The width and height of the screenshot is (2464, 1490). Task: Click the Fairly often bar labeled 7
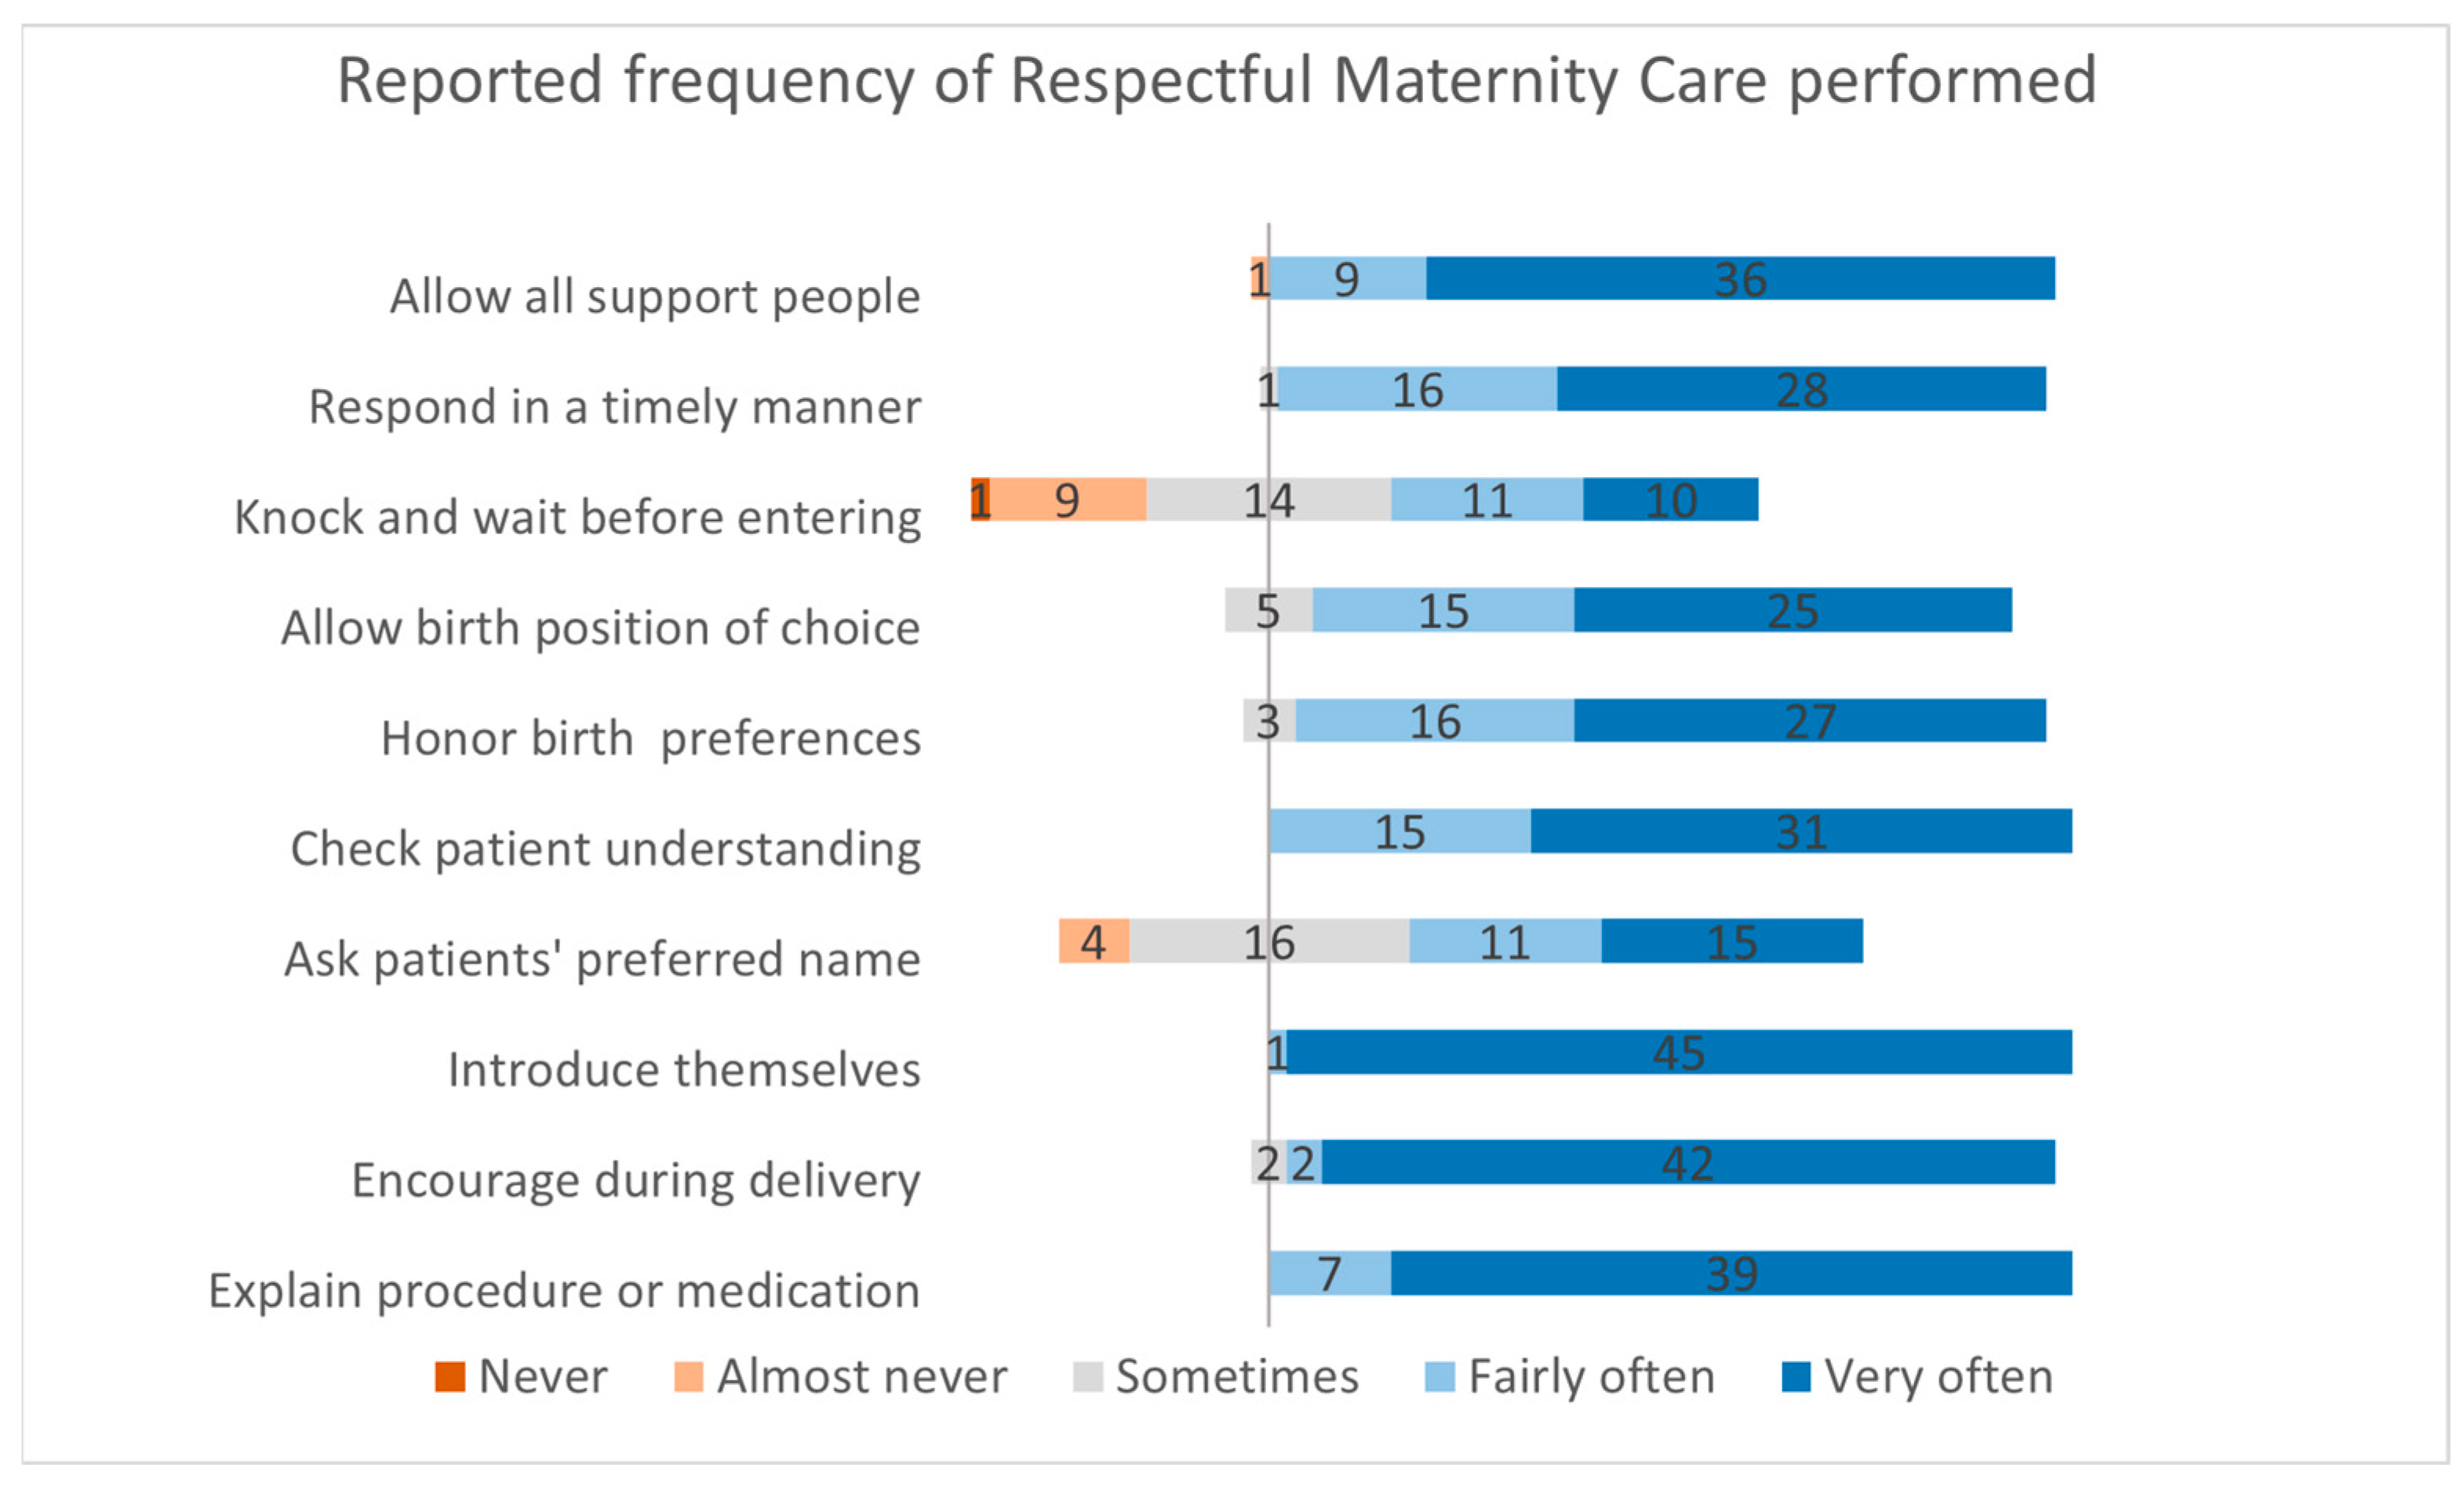[1329, 1272]
